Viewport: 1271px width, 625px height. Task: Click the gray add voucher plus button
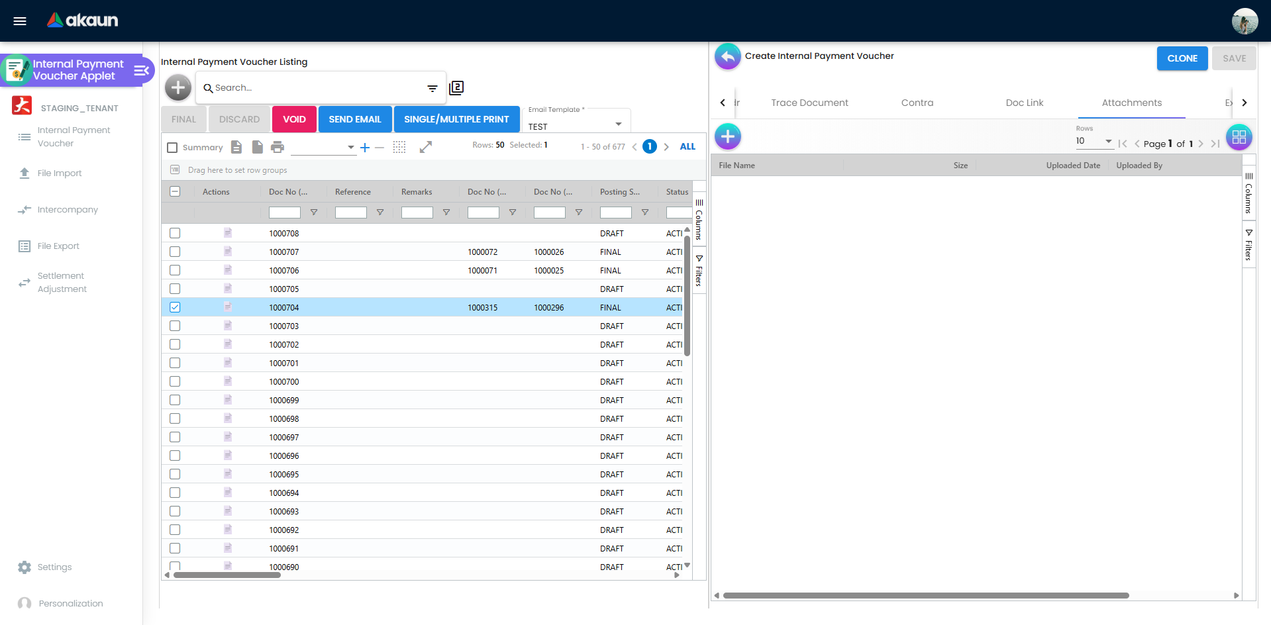click(178, 87)
